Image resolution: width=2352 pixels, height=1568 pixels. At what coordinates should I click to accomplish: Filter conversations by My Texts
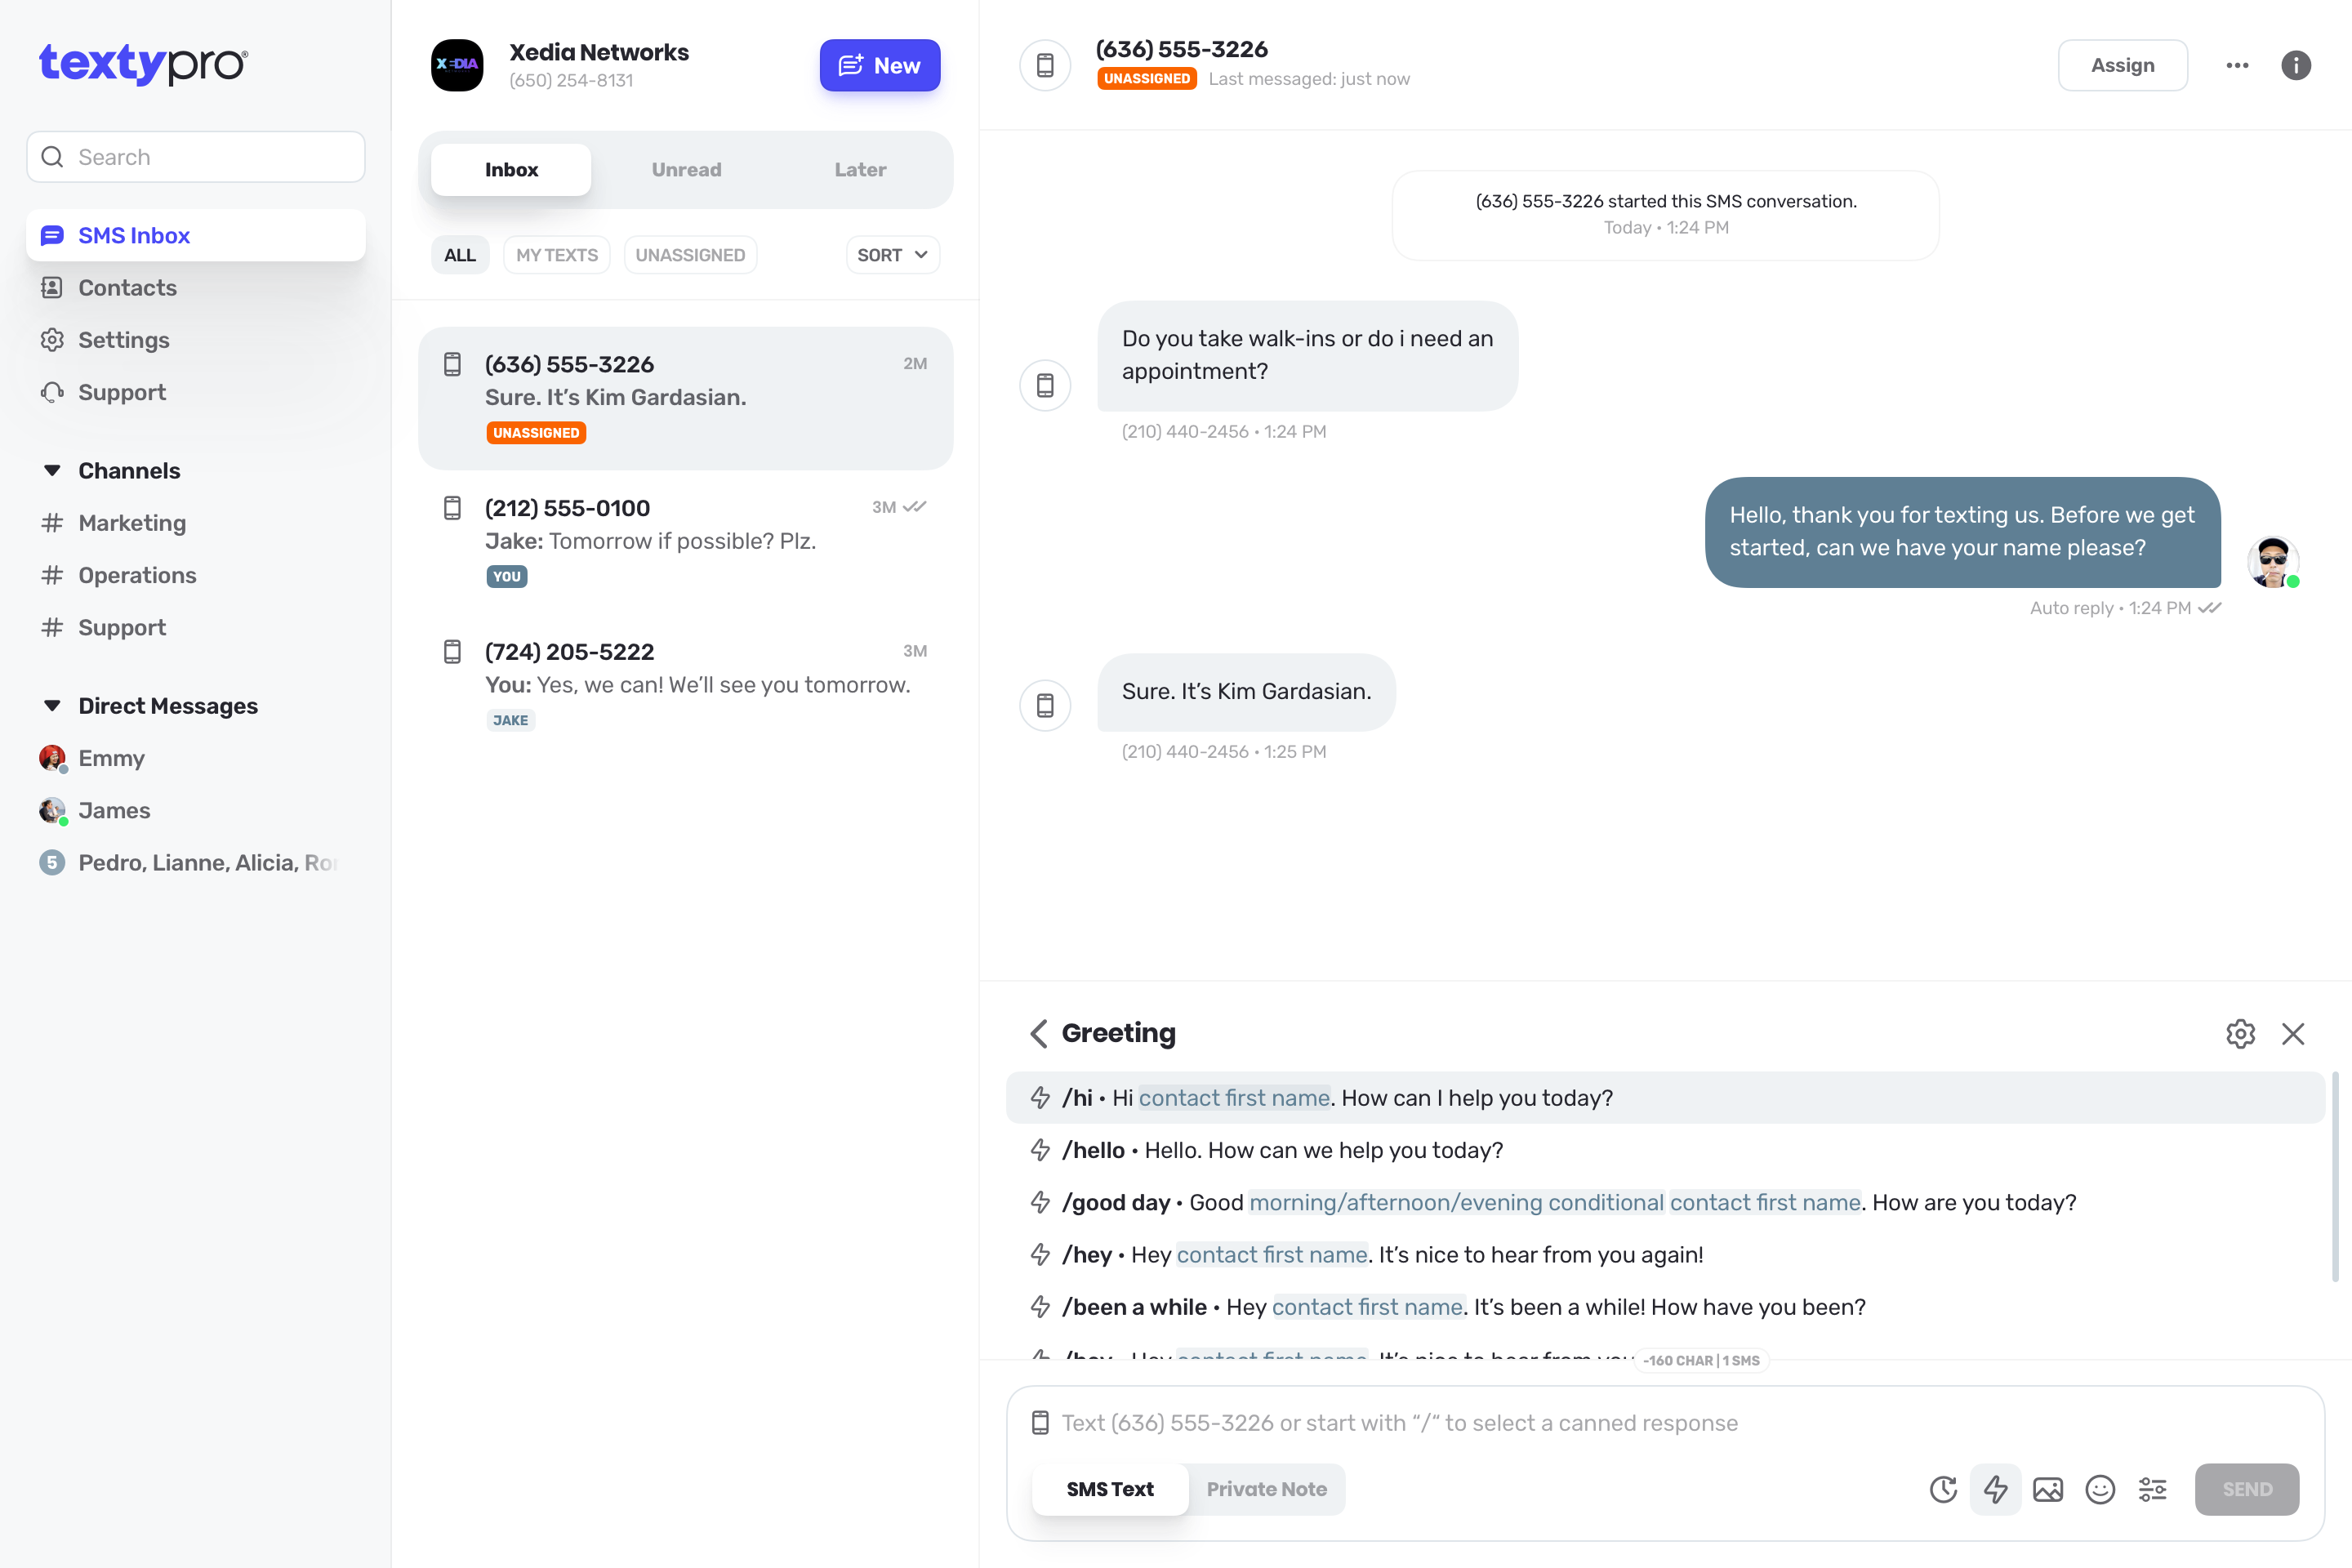(557, 255)
